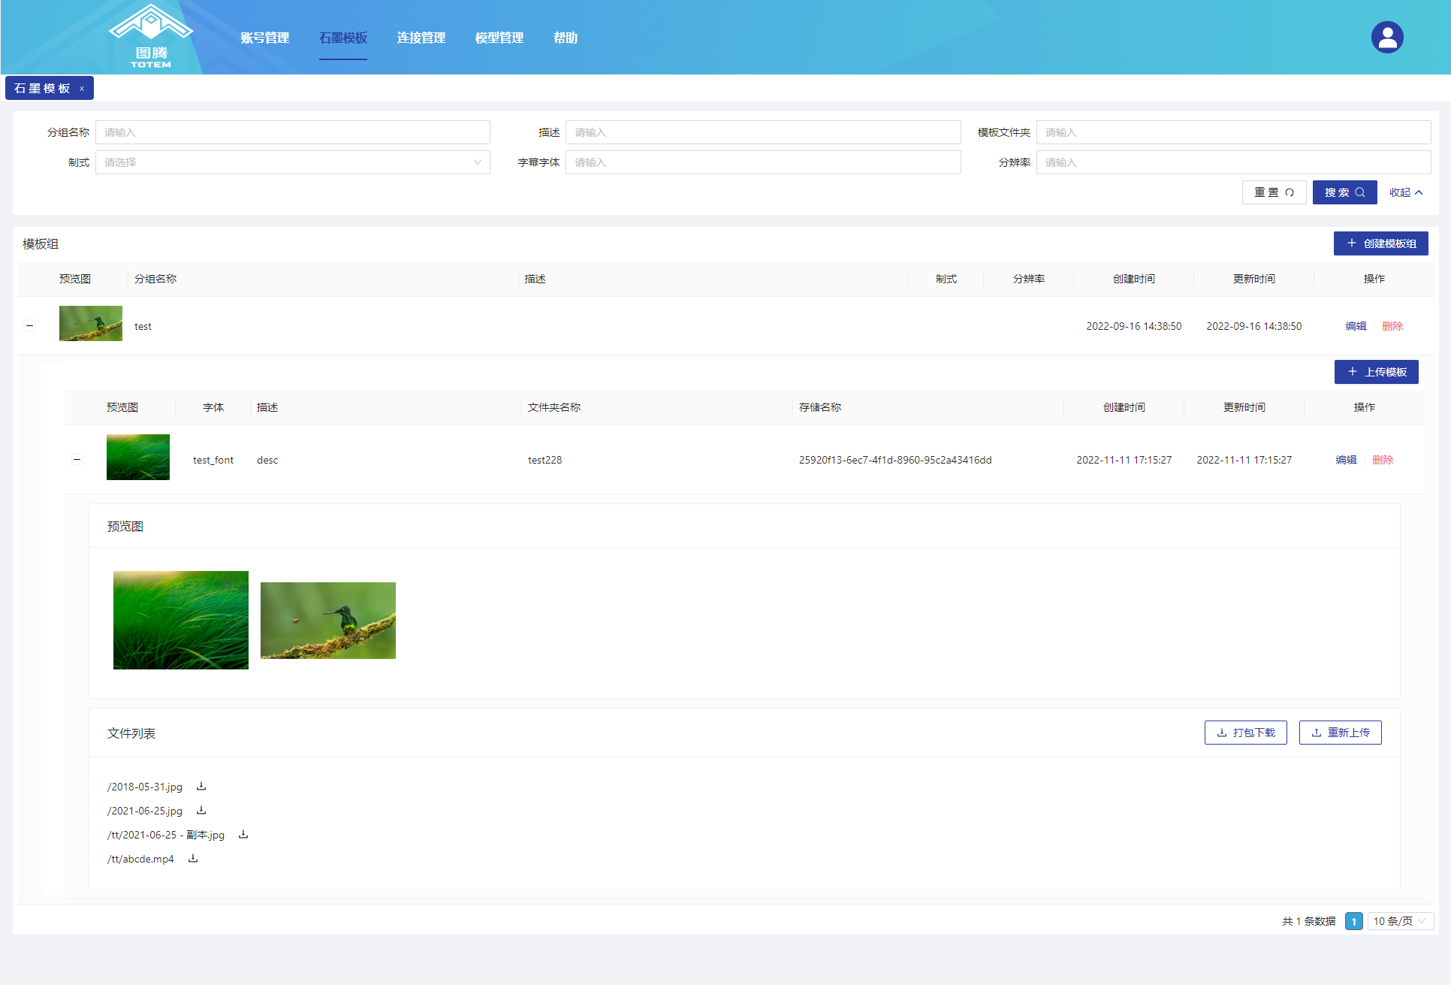
Task: Focus the 模板文件夹 input field
Action: point(1233,132)
